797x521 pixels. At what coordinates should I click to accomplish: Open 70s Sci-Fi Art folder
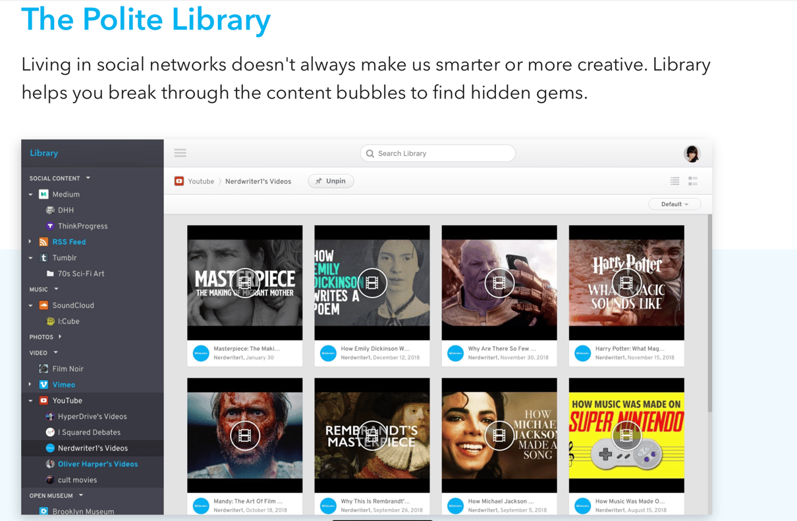click(80, 274)
